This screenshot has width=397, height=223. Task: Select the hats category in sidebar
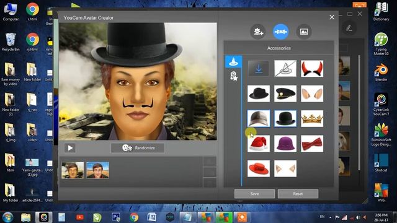point(233,62)
